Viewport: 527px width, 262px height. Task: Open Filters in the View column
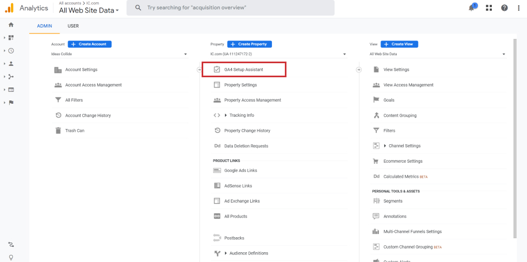point(389,131)
